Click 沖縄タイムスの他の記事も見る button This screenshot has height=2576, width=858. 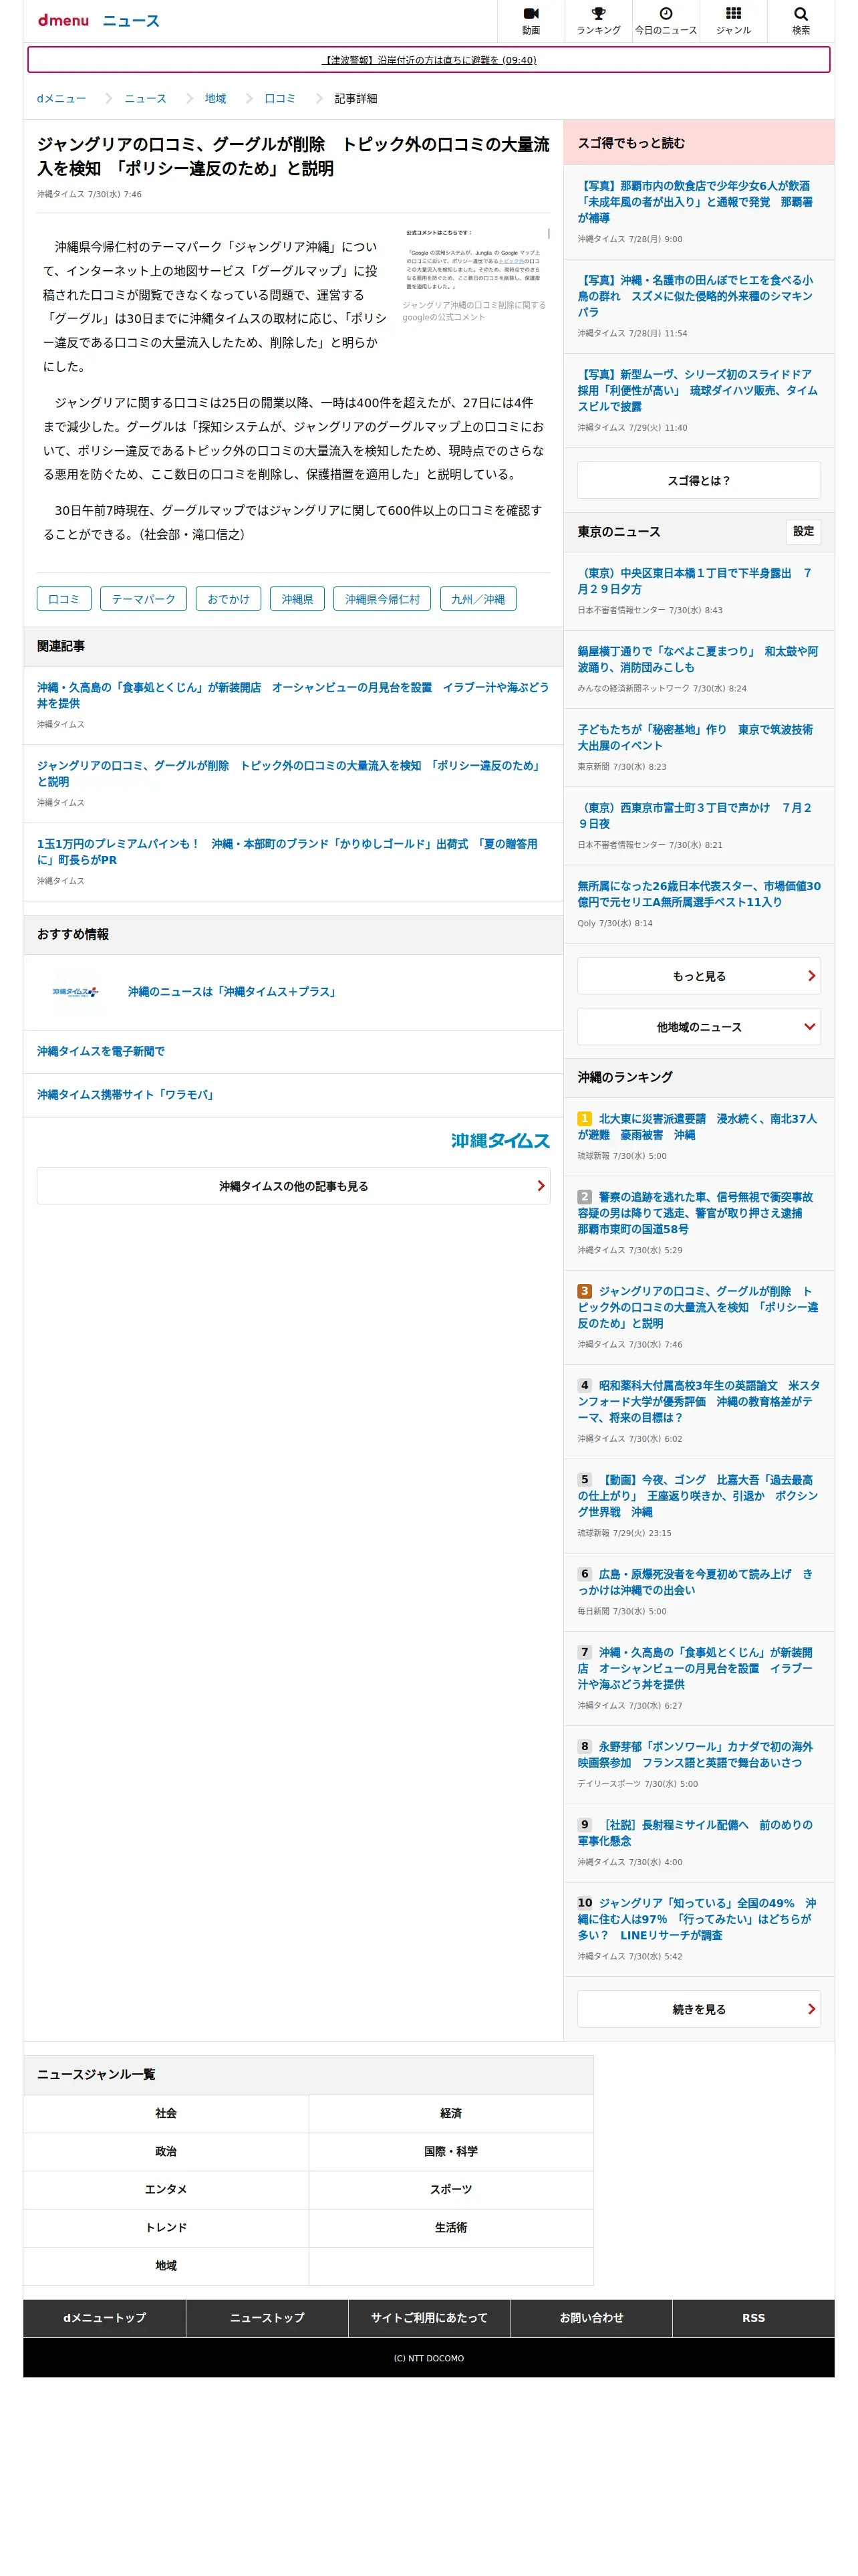click(x=293, y=1186)
